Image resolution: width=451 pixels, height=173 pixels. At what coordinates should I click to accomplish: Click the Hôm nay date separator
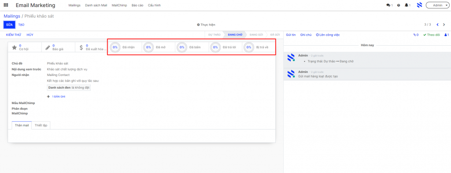point(367,45)
